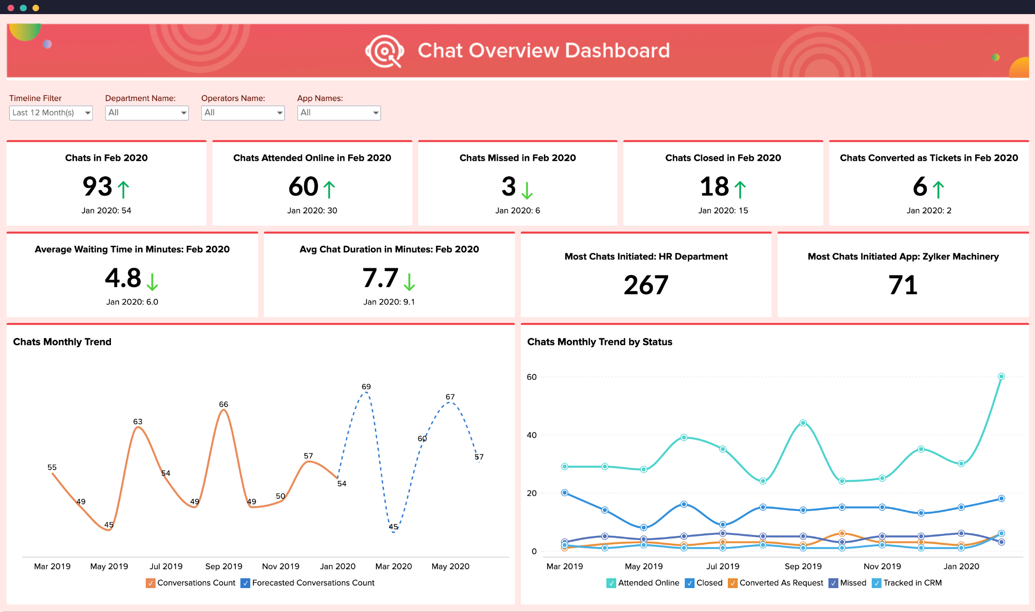
Task: Expand the Department Name dropdown
Action: [x=147, y=113]
